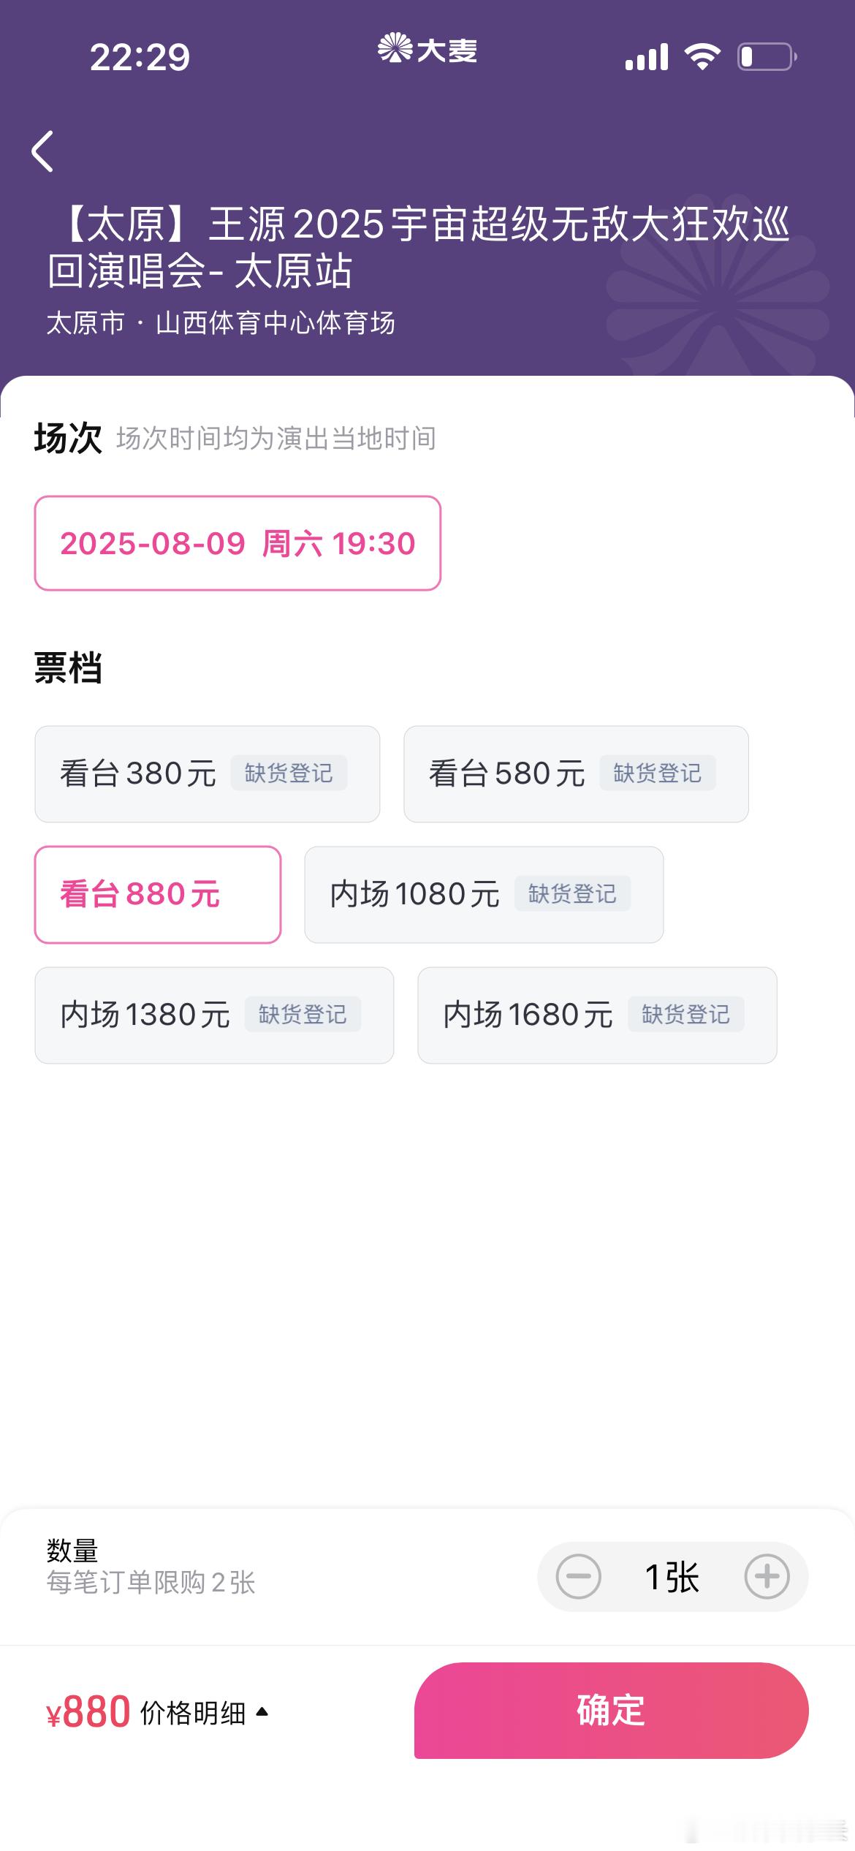Tap the cellular signal bars icon
This screenshot has height=1851, width=855.
point(647,56)
